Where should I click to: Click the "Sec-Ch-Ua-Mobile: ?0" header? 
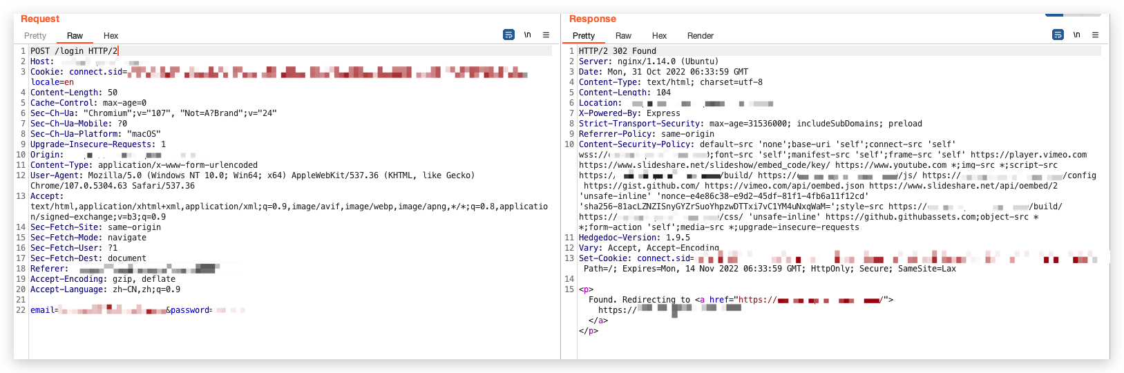79,124
